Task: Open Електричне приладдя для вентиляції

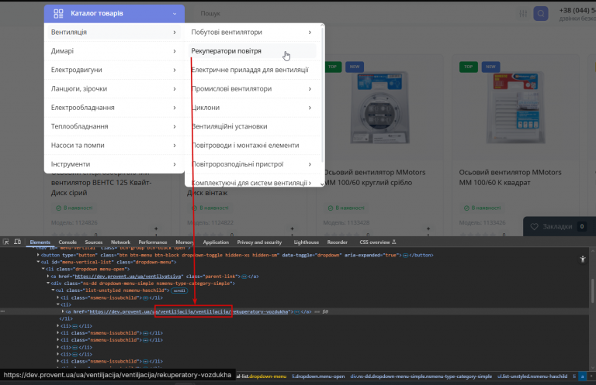Action: tap(250, 70)
